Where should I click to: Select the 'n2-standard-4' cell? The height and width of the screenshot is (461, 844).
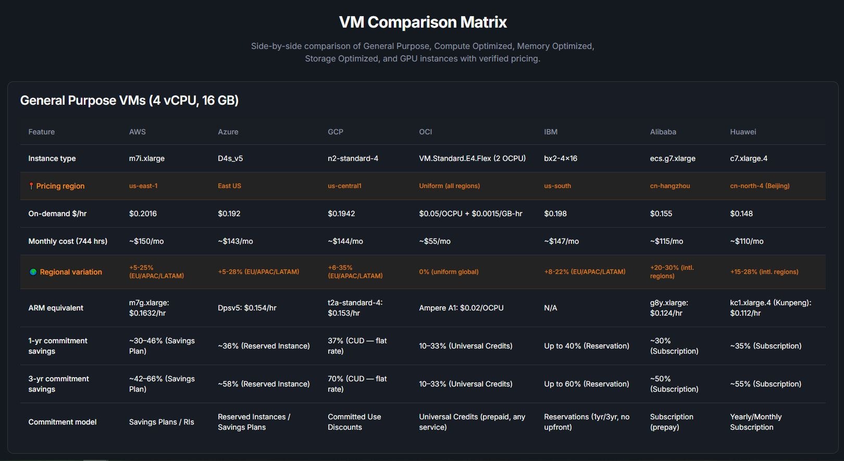click(x=353, y=158)
